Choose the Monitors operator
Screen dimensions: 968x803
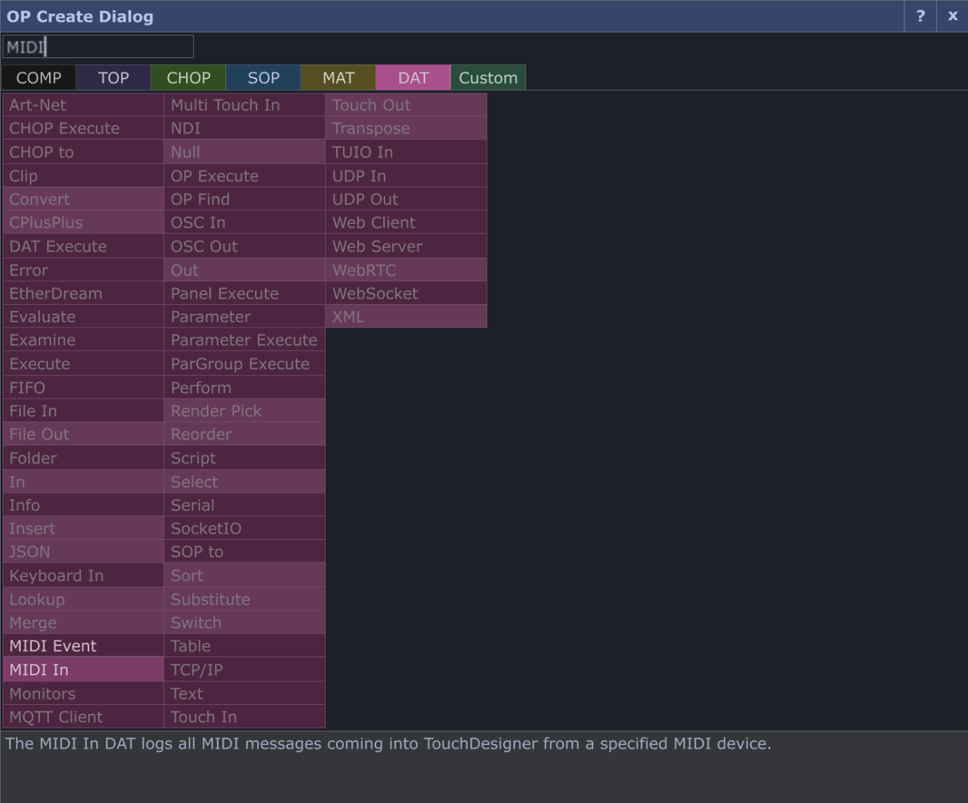pos(83,693)
